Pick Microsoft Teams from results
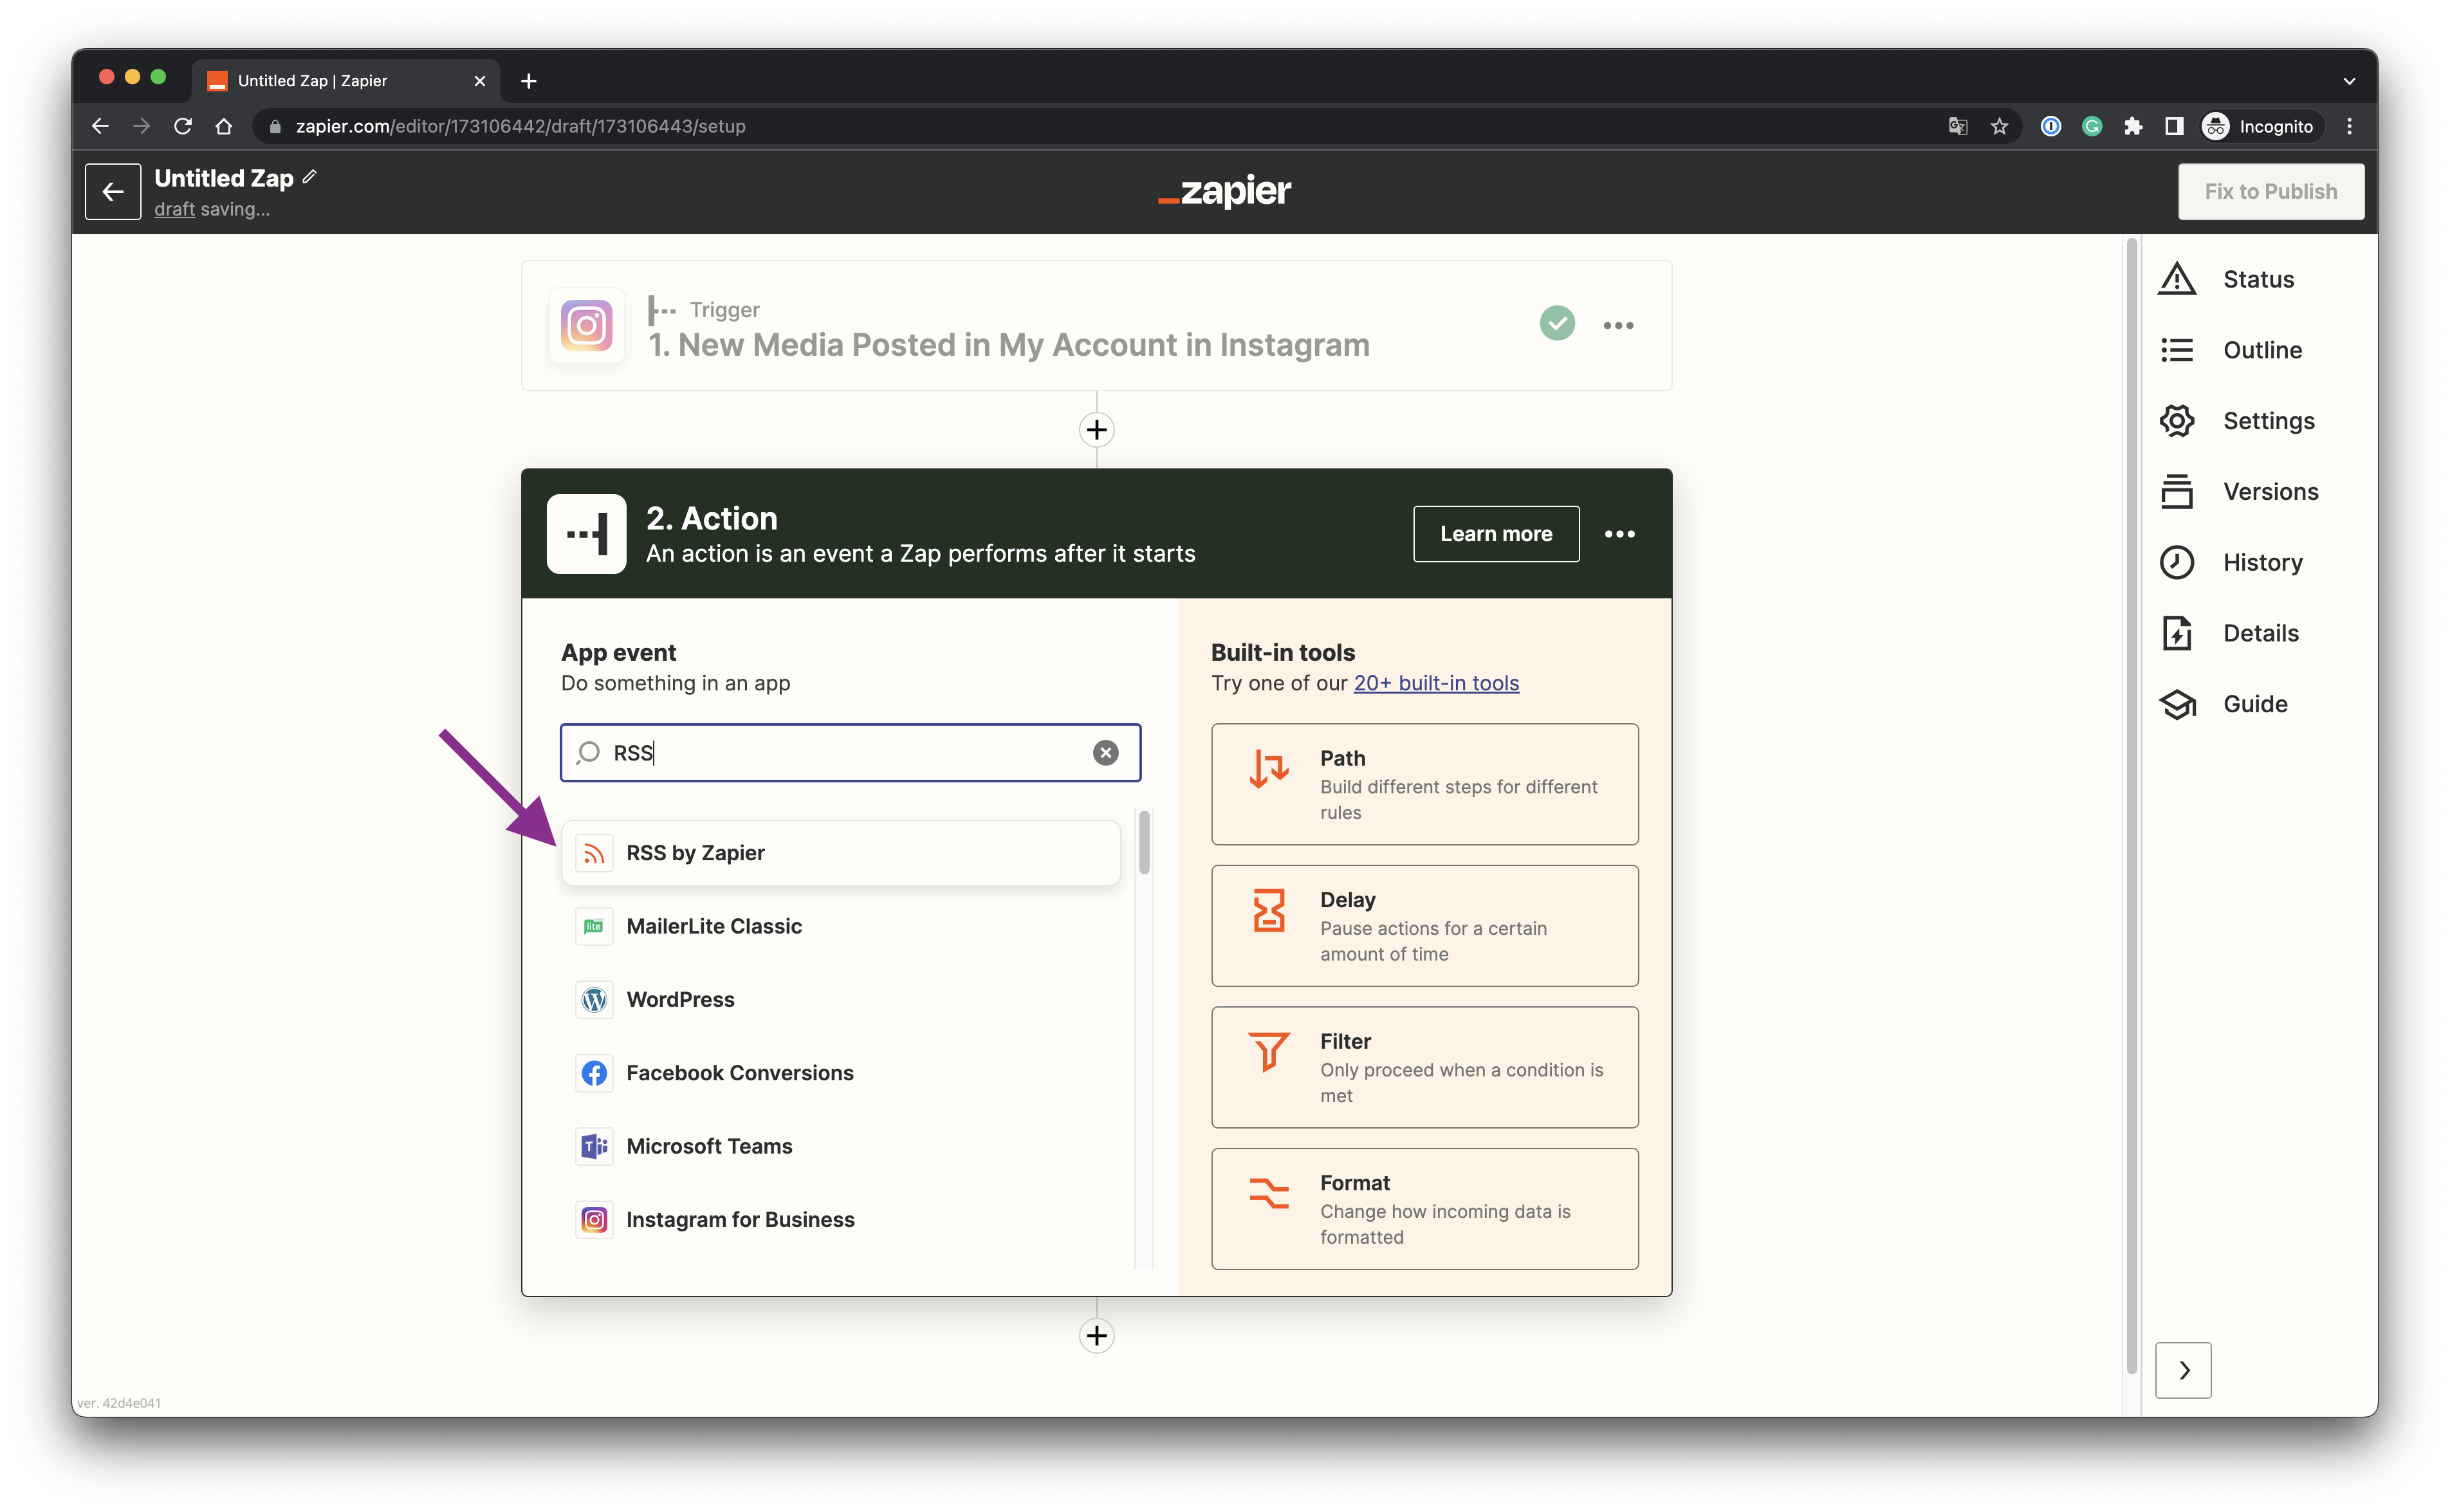This screenshot has height=1512, width=2450. [x=840, y=1146]
